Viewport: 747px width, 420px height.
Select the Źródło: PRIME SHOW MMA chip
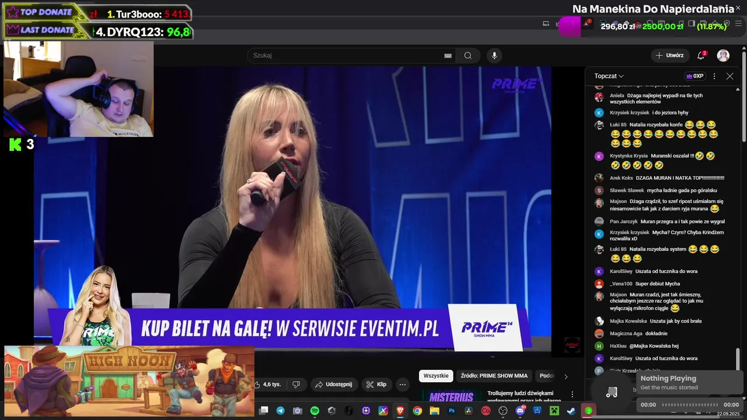click(494, 376)
